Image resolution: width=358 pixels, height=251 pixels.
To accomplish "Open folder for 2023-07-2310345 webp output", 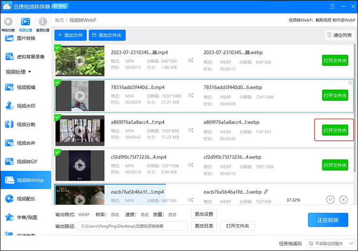I will pos(335,61).
